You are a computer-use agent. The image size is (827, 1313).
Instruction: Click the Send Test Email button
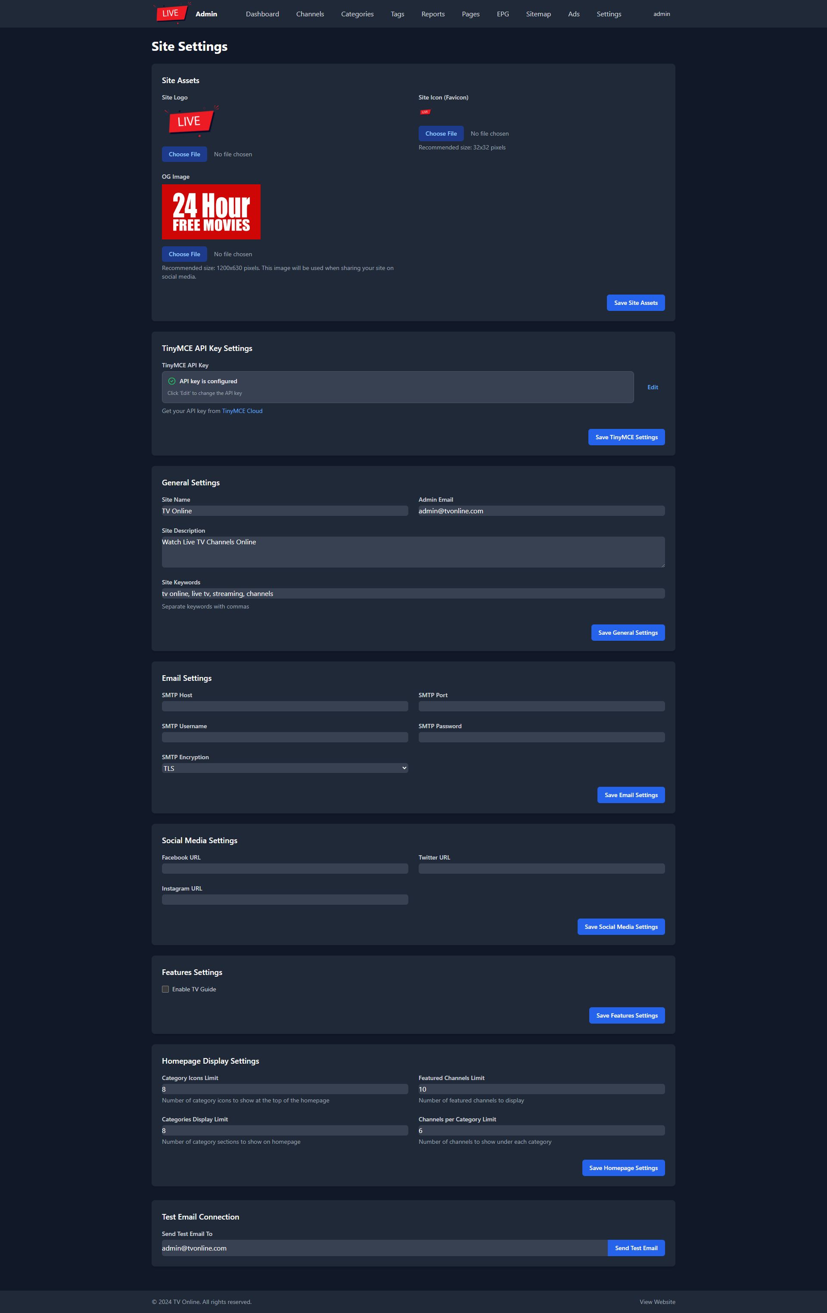coord(636,1248)
